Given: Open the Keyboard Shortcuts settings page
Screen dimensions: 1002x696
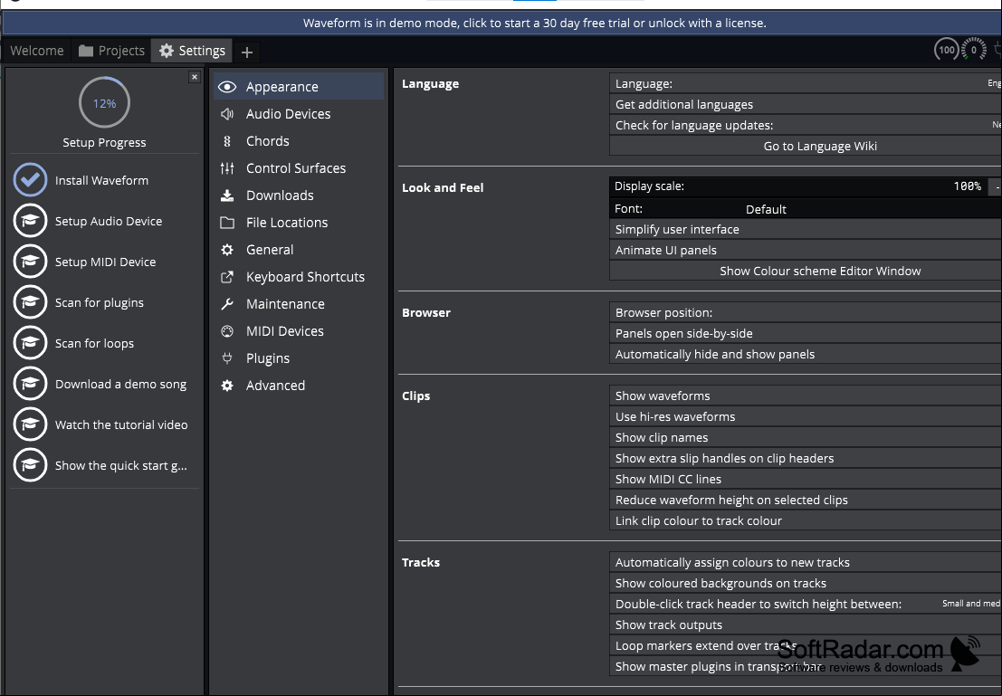Looking at the screenshot, I should [x=299, y=277].
